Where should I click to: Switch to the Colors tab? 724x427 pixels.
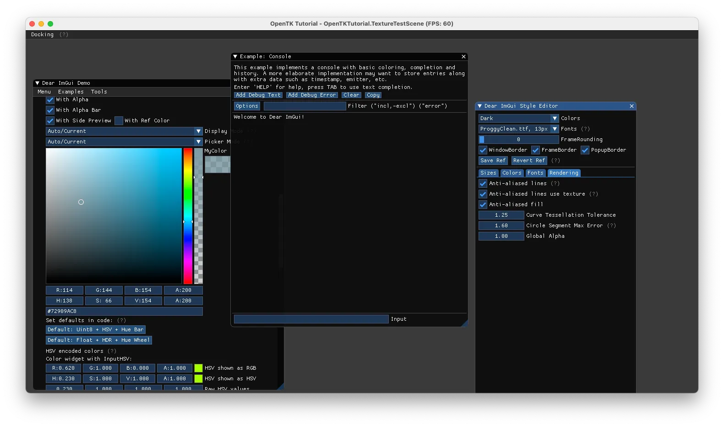512,173
